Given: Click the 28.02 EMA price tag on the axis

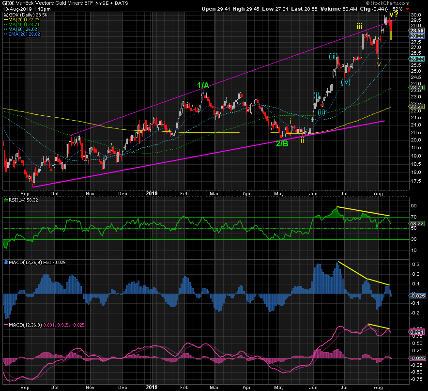Looking at the screenshot, I should [x=417, y=36].
